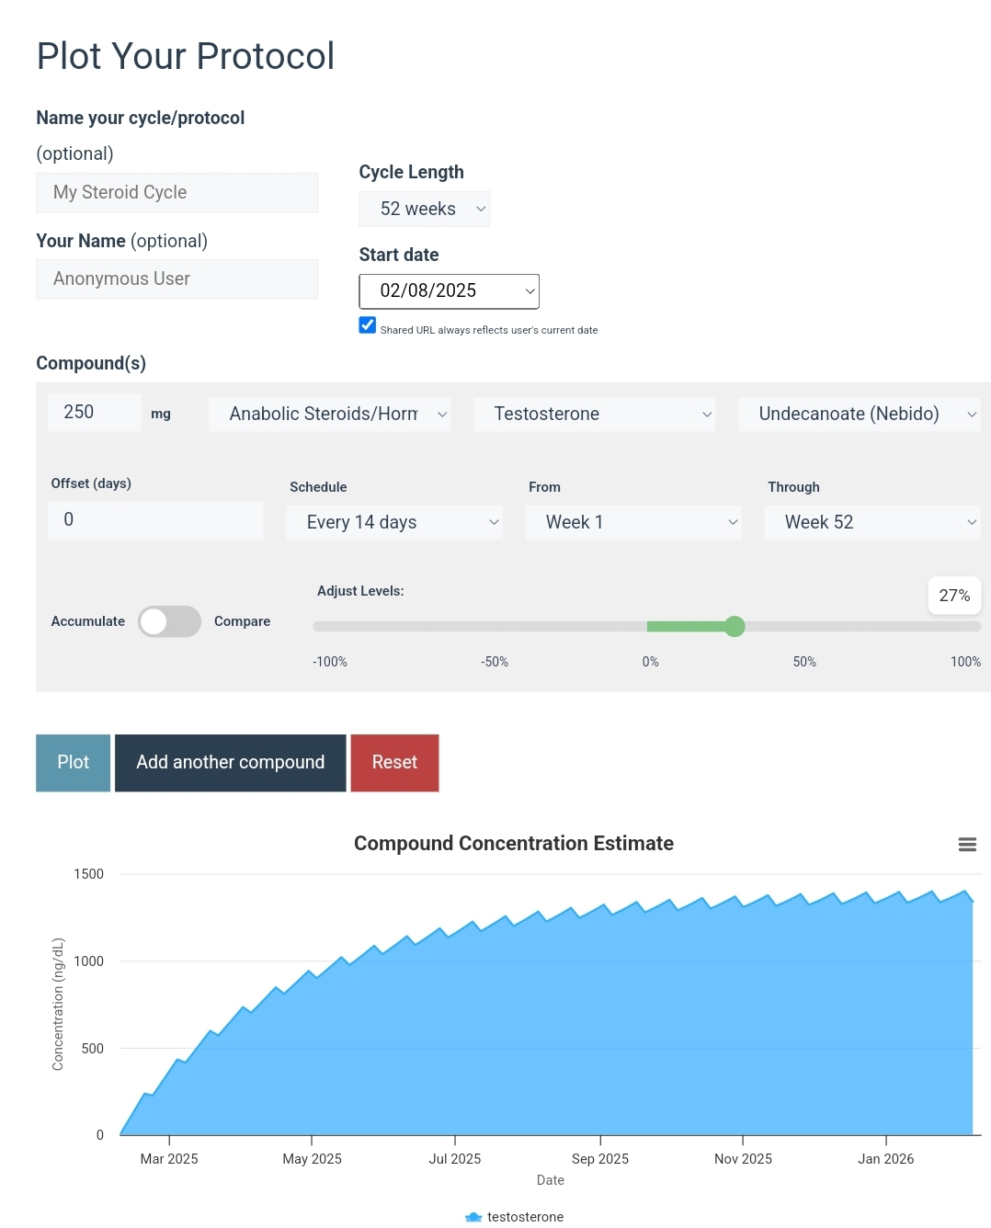Focus the Your Name input field
991x1228 pixels.
(177, 279)
